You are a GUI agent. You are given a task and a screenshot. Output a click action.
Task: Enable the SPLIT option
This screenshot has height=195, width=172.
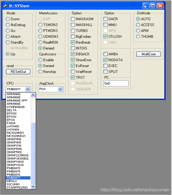(x=106, y=72)
